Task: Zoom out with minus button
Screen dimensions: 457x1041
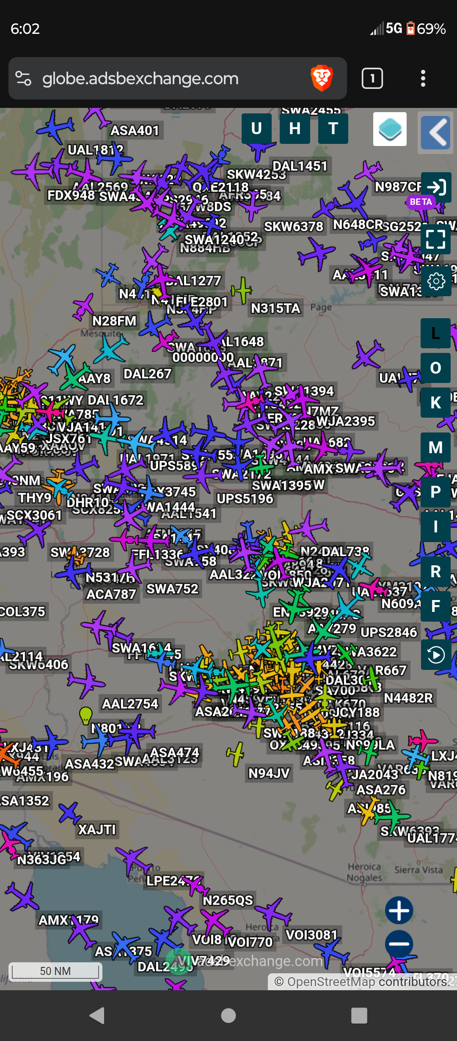Action: click(x=399, y=944)
